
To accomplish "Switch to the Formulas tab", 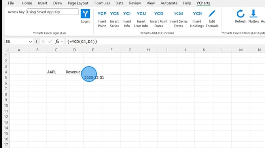I will click(x=102, y=3).
